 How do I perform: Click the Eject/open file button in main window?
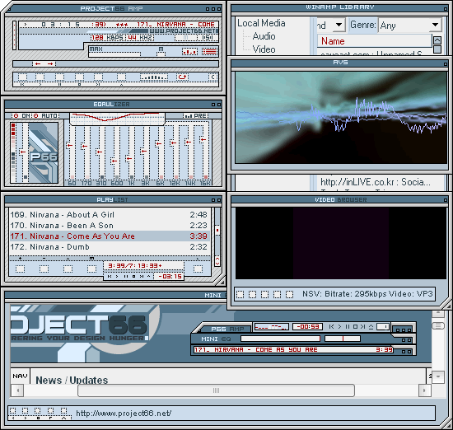point(121,77)
